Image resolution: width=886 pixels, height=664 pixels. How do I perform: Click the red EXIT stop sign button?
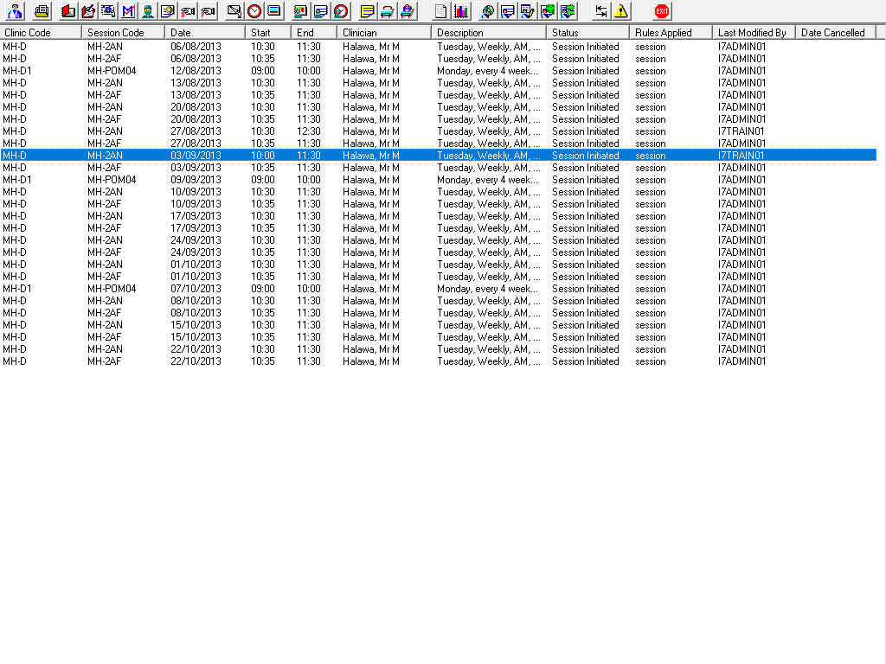[662, 10]
